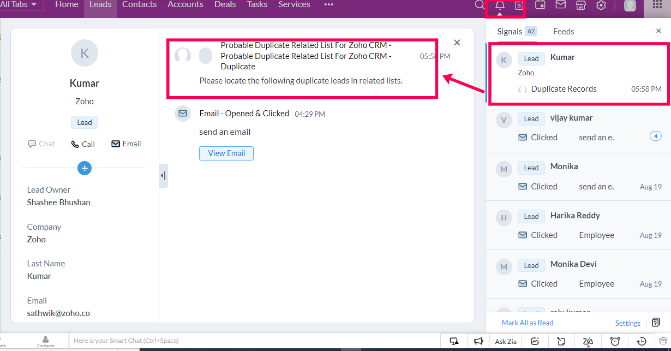The image size is (671, 351).
Task: Open the alarm clock reminders icon
Action: pos(615,341)
